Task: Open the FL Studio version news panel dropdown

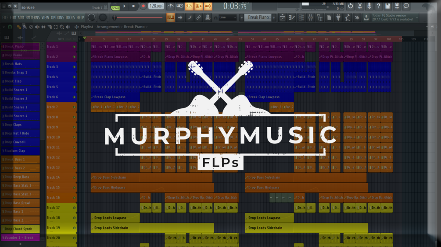Action: pos(417,17)
